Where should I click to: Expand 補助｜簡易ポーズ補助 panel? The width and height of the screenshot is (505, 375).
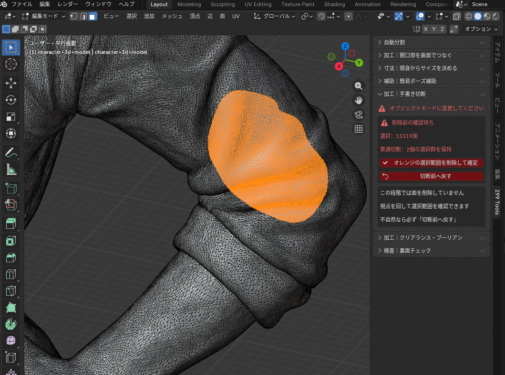click(432, 81)
